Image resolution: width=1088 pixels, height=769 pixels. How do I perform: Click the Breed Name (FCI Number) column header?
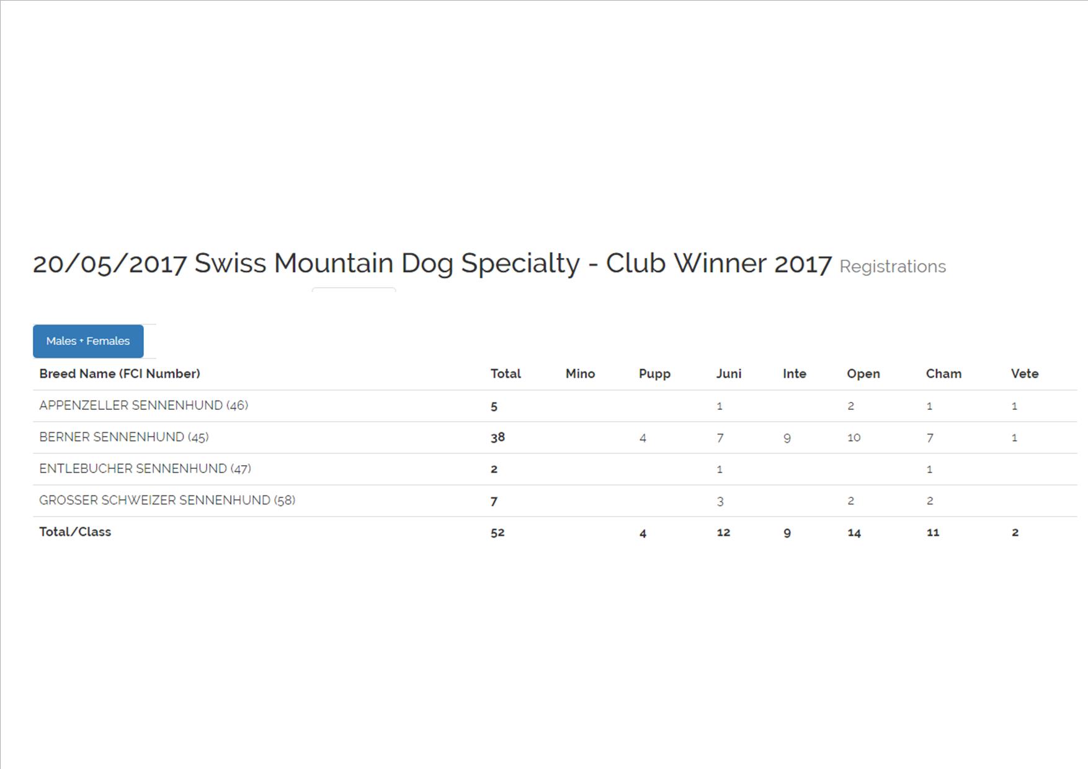(x=120, y=373)
